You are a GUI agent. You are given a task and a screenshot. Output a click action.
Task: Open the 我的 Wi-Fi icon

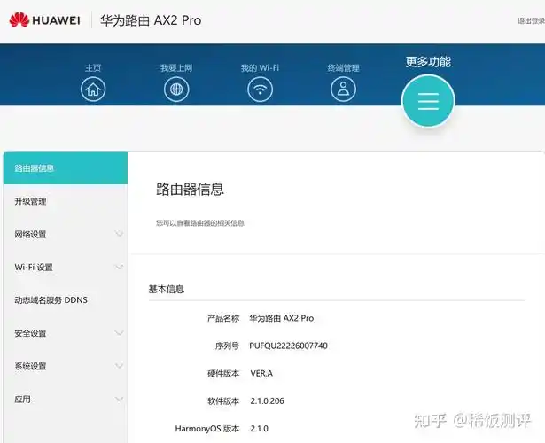(260, 89)
